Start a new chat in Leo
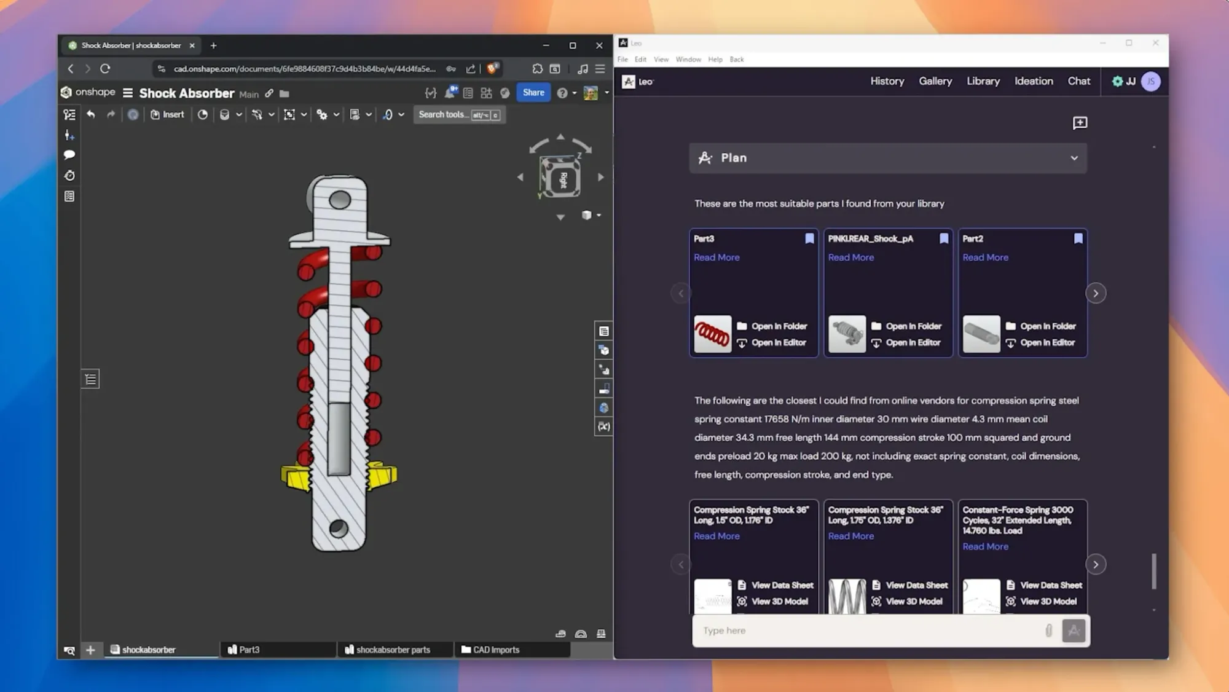 pos(1080,123)
